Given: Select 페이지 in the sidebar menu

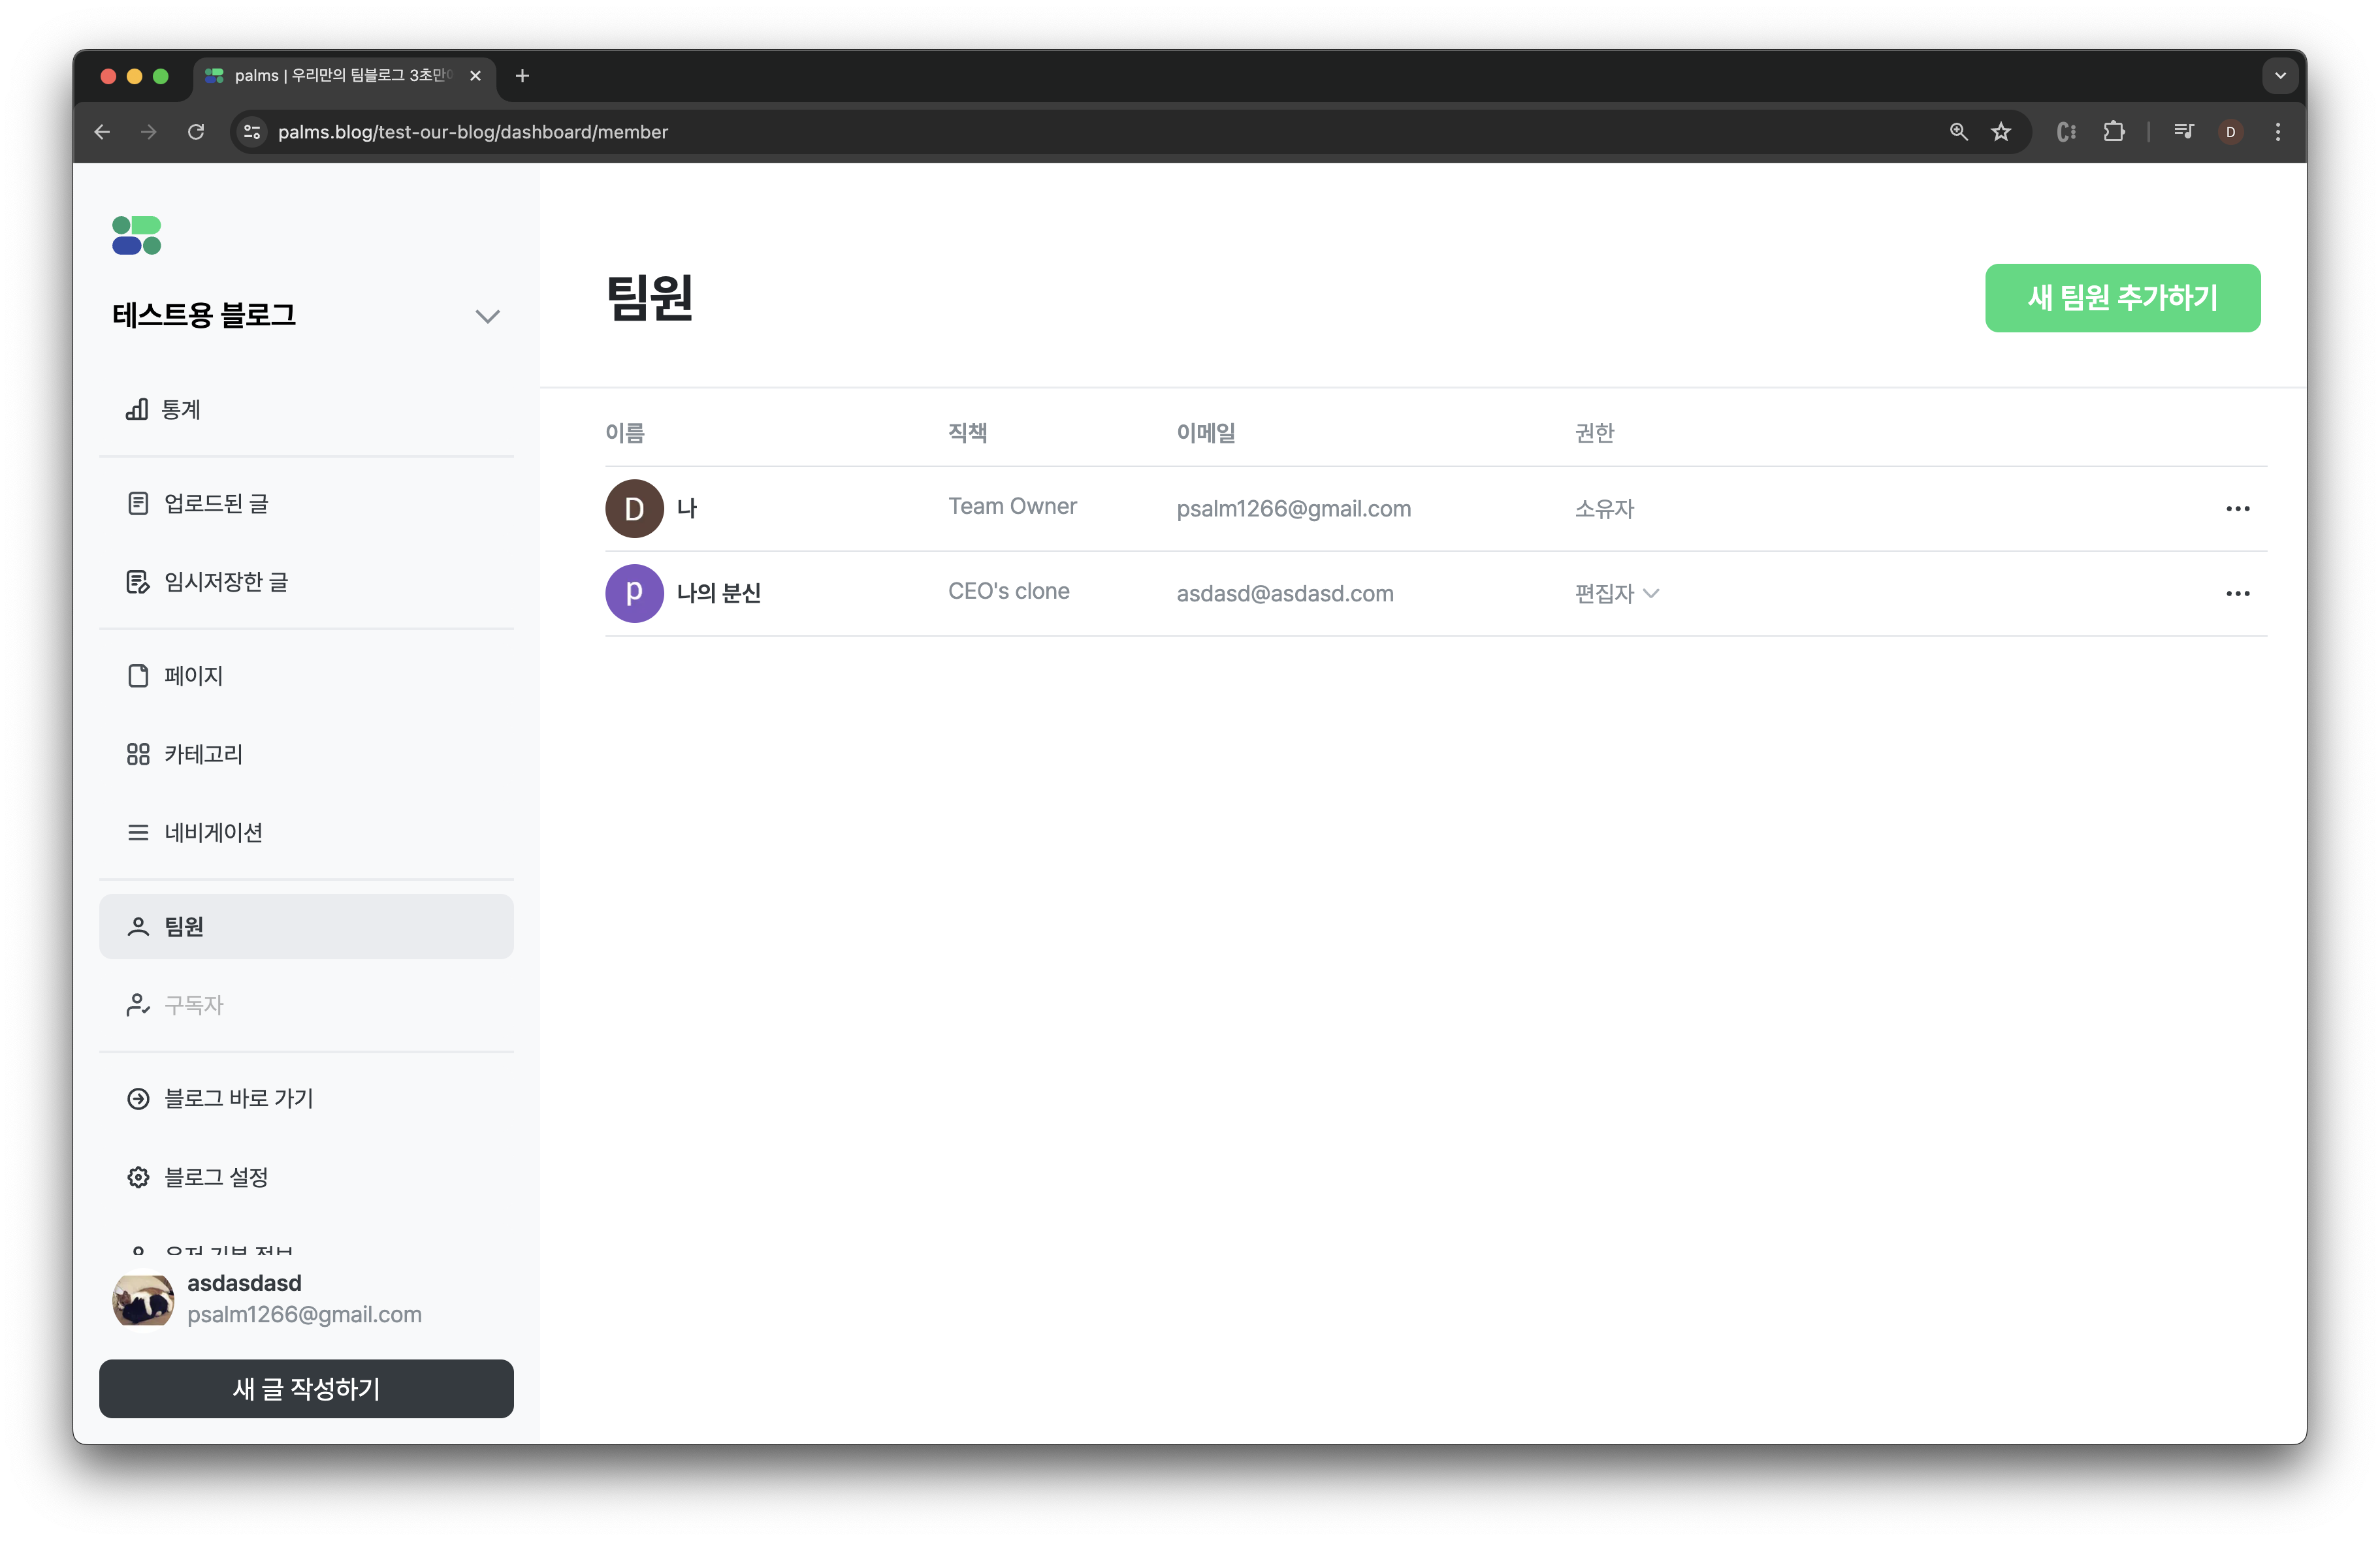Looking at the screenshot, I should pyautogui.click(x=194, y=676).
